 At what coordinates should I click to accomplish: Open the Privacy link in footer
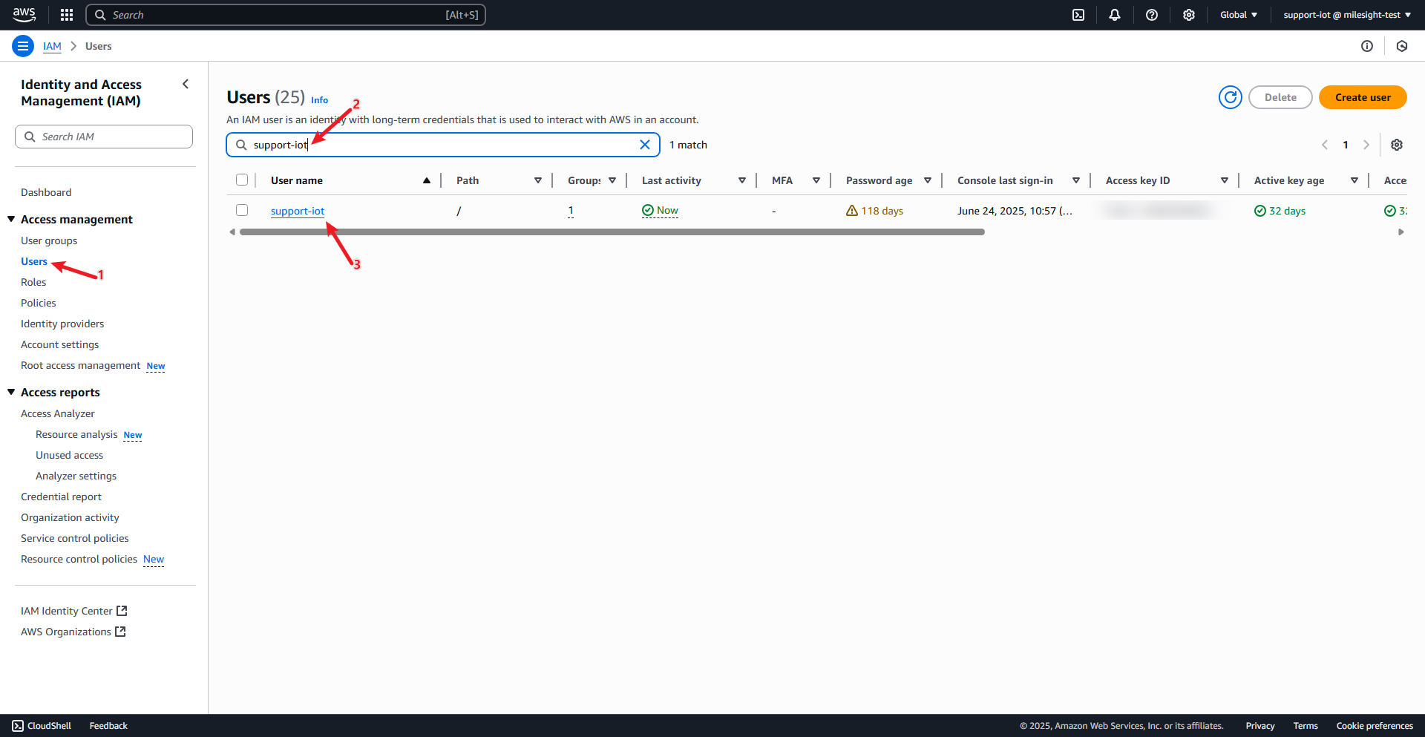click(x=1260, y=726)
